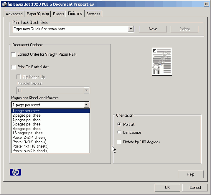Click the Delete quick set button
Screen dimensions: 211x195
(185, 29)
